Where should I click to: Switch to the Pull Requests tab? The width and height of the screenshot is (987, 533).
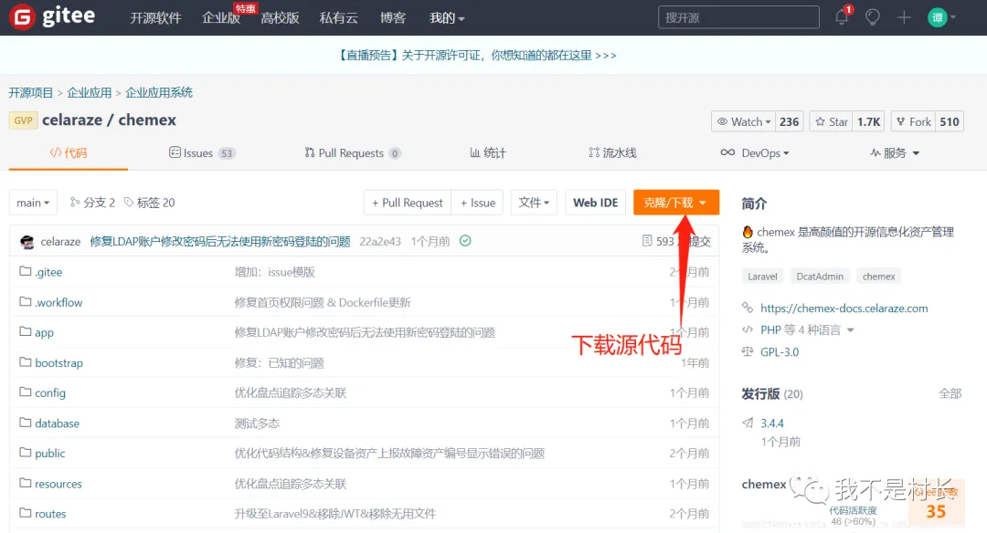[353, 153]
